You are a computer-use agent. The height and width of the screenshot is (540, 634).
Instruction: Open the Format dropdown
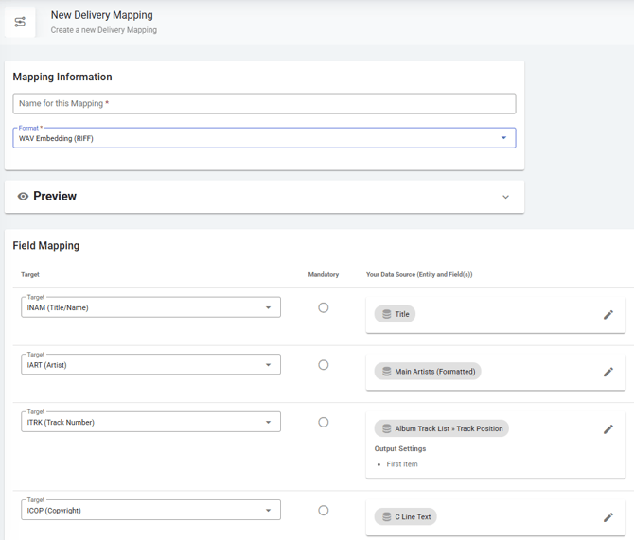(x=502, y=138)
